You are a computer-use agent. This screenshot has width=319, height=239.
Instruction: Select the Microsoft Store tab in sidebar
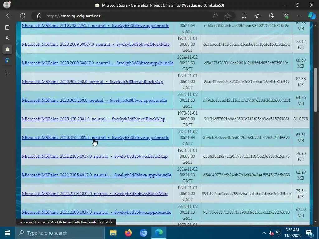point(7,49)
